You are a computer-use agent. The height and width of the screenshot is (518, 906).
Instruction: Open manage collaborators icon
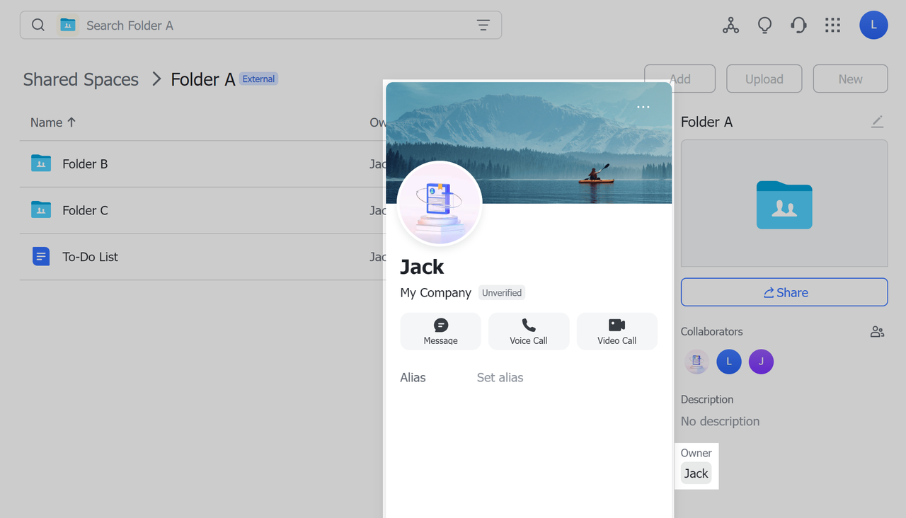point(877,332)
